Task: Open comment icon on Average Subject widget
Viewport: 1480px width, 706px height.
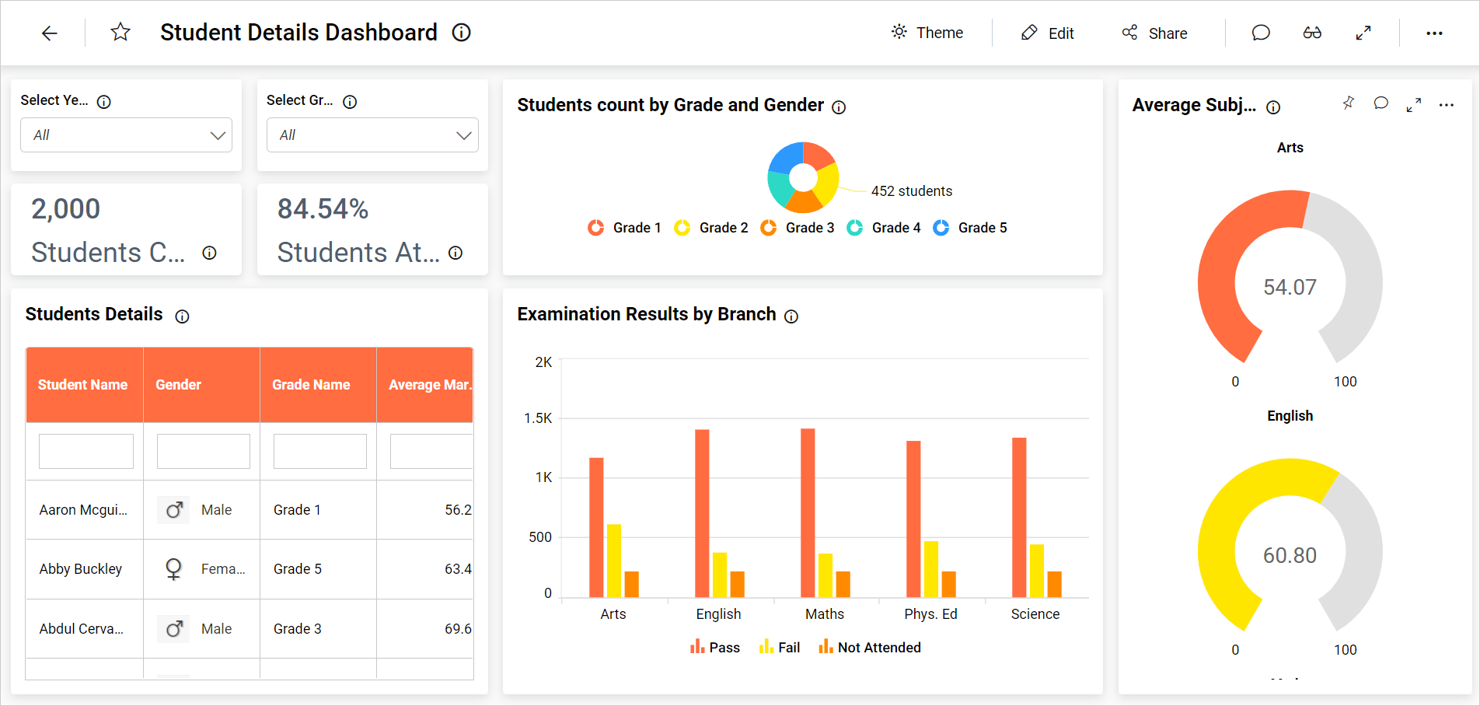Action: click(1381, 103)
